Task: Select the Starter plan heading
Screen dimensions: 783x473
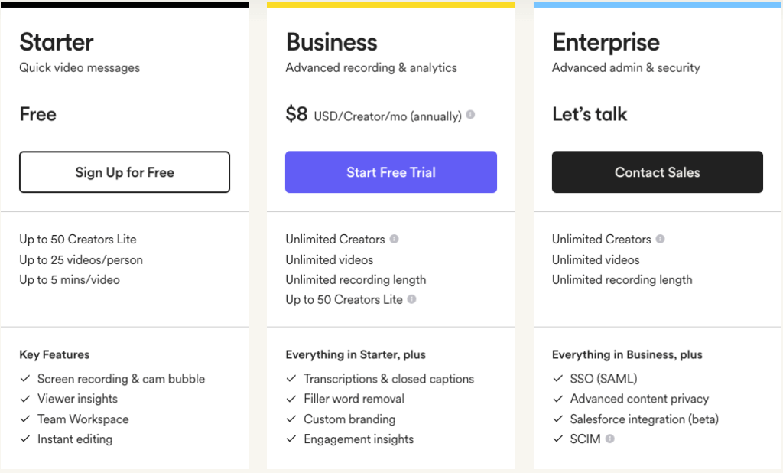Action: click(57, 42)
